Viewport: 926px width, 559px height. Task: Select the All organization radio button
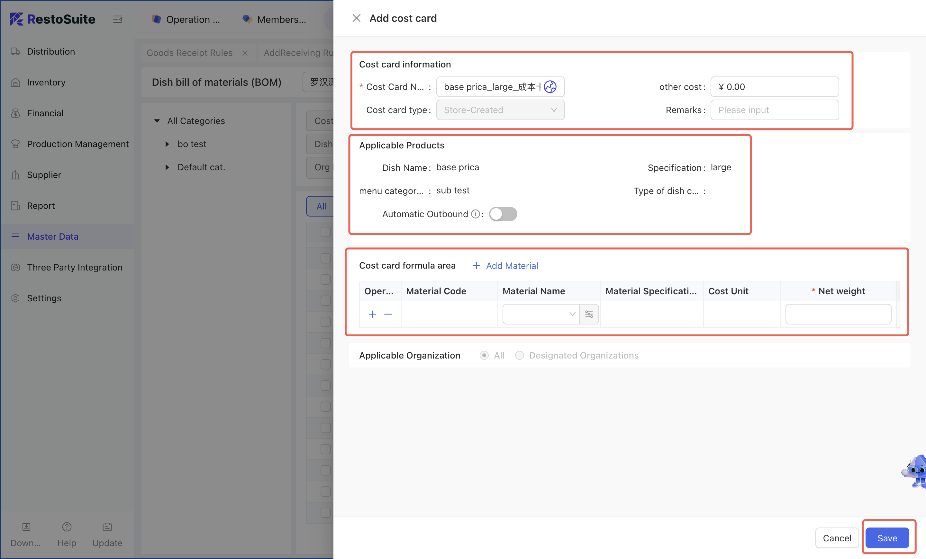coord(484,355)
